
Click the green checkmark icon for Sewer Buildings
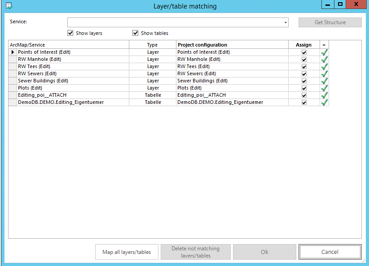click(324, 81)
